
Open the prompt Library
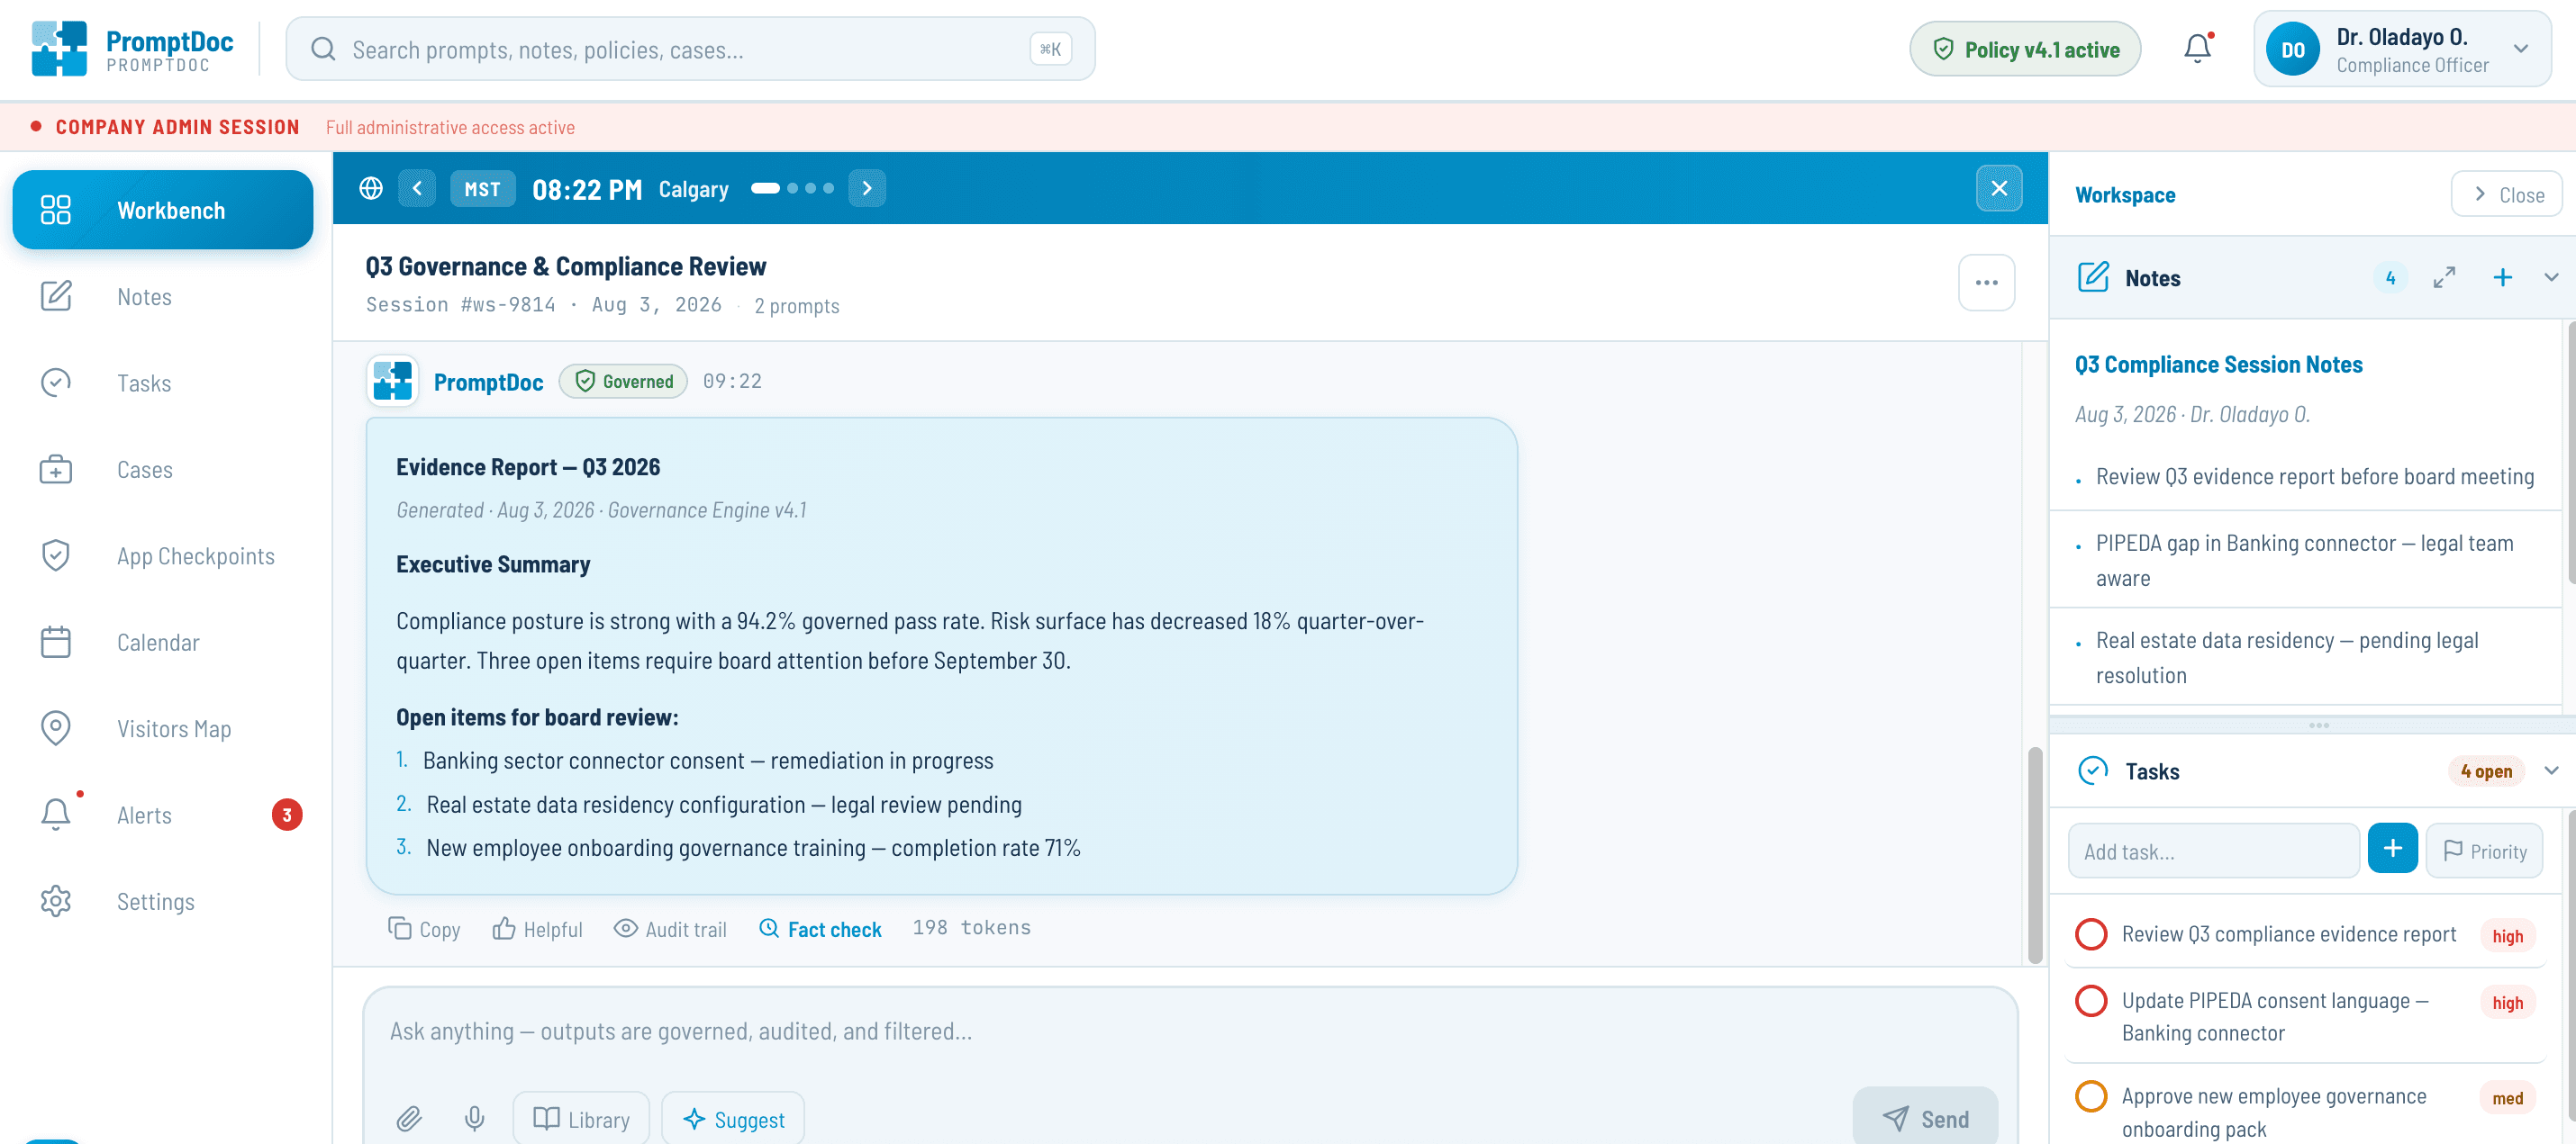581,1119
